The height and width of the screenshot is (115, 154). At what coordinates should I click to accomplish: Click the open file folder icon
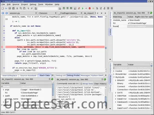(x=6, y=8)
